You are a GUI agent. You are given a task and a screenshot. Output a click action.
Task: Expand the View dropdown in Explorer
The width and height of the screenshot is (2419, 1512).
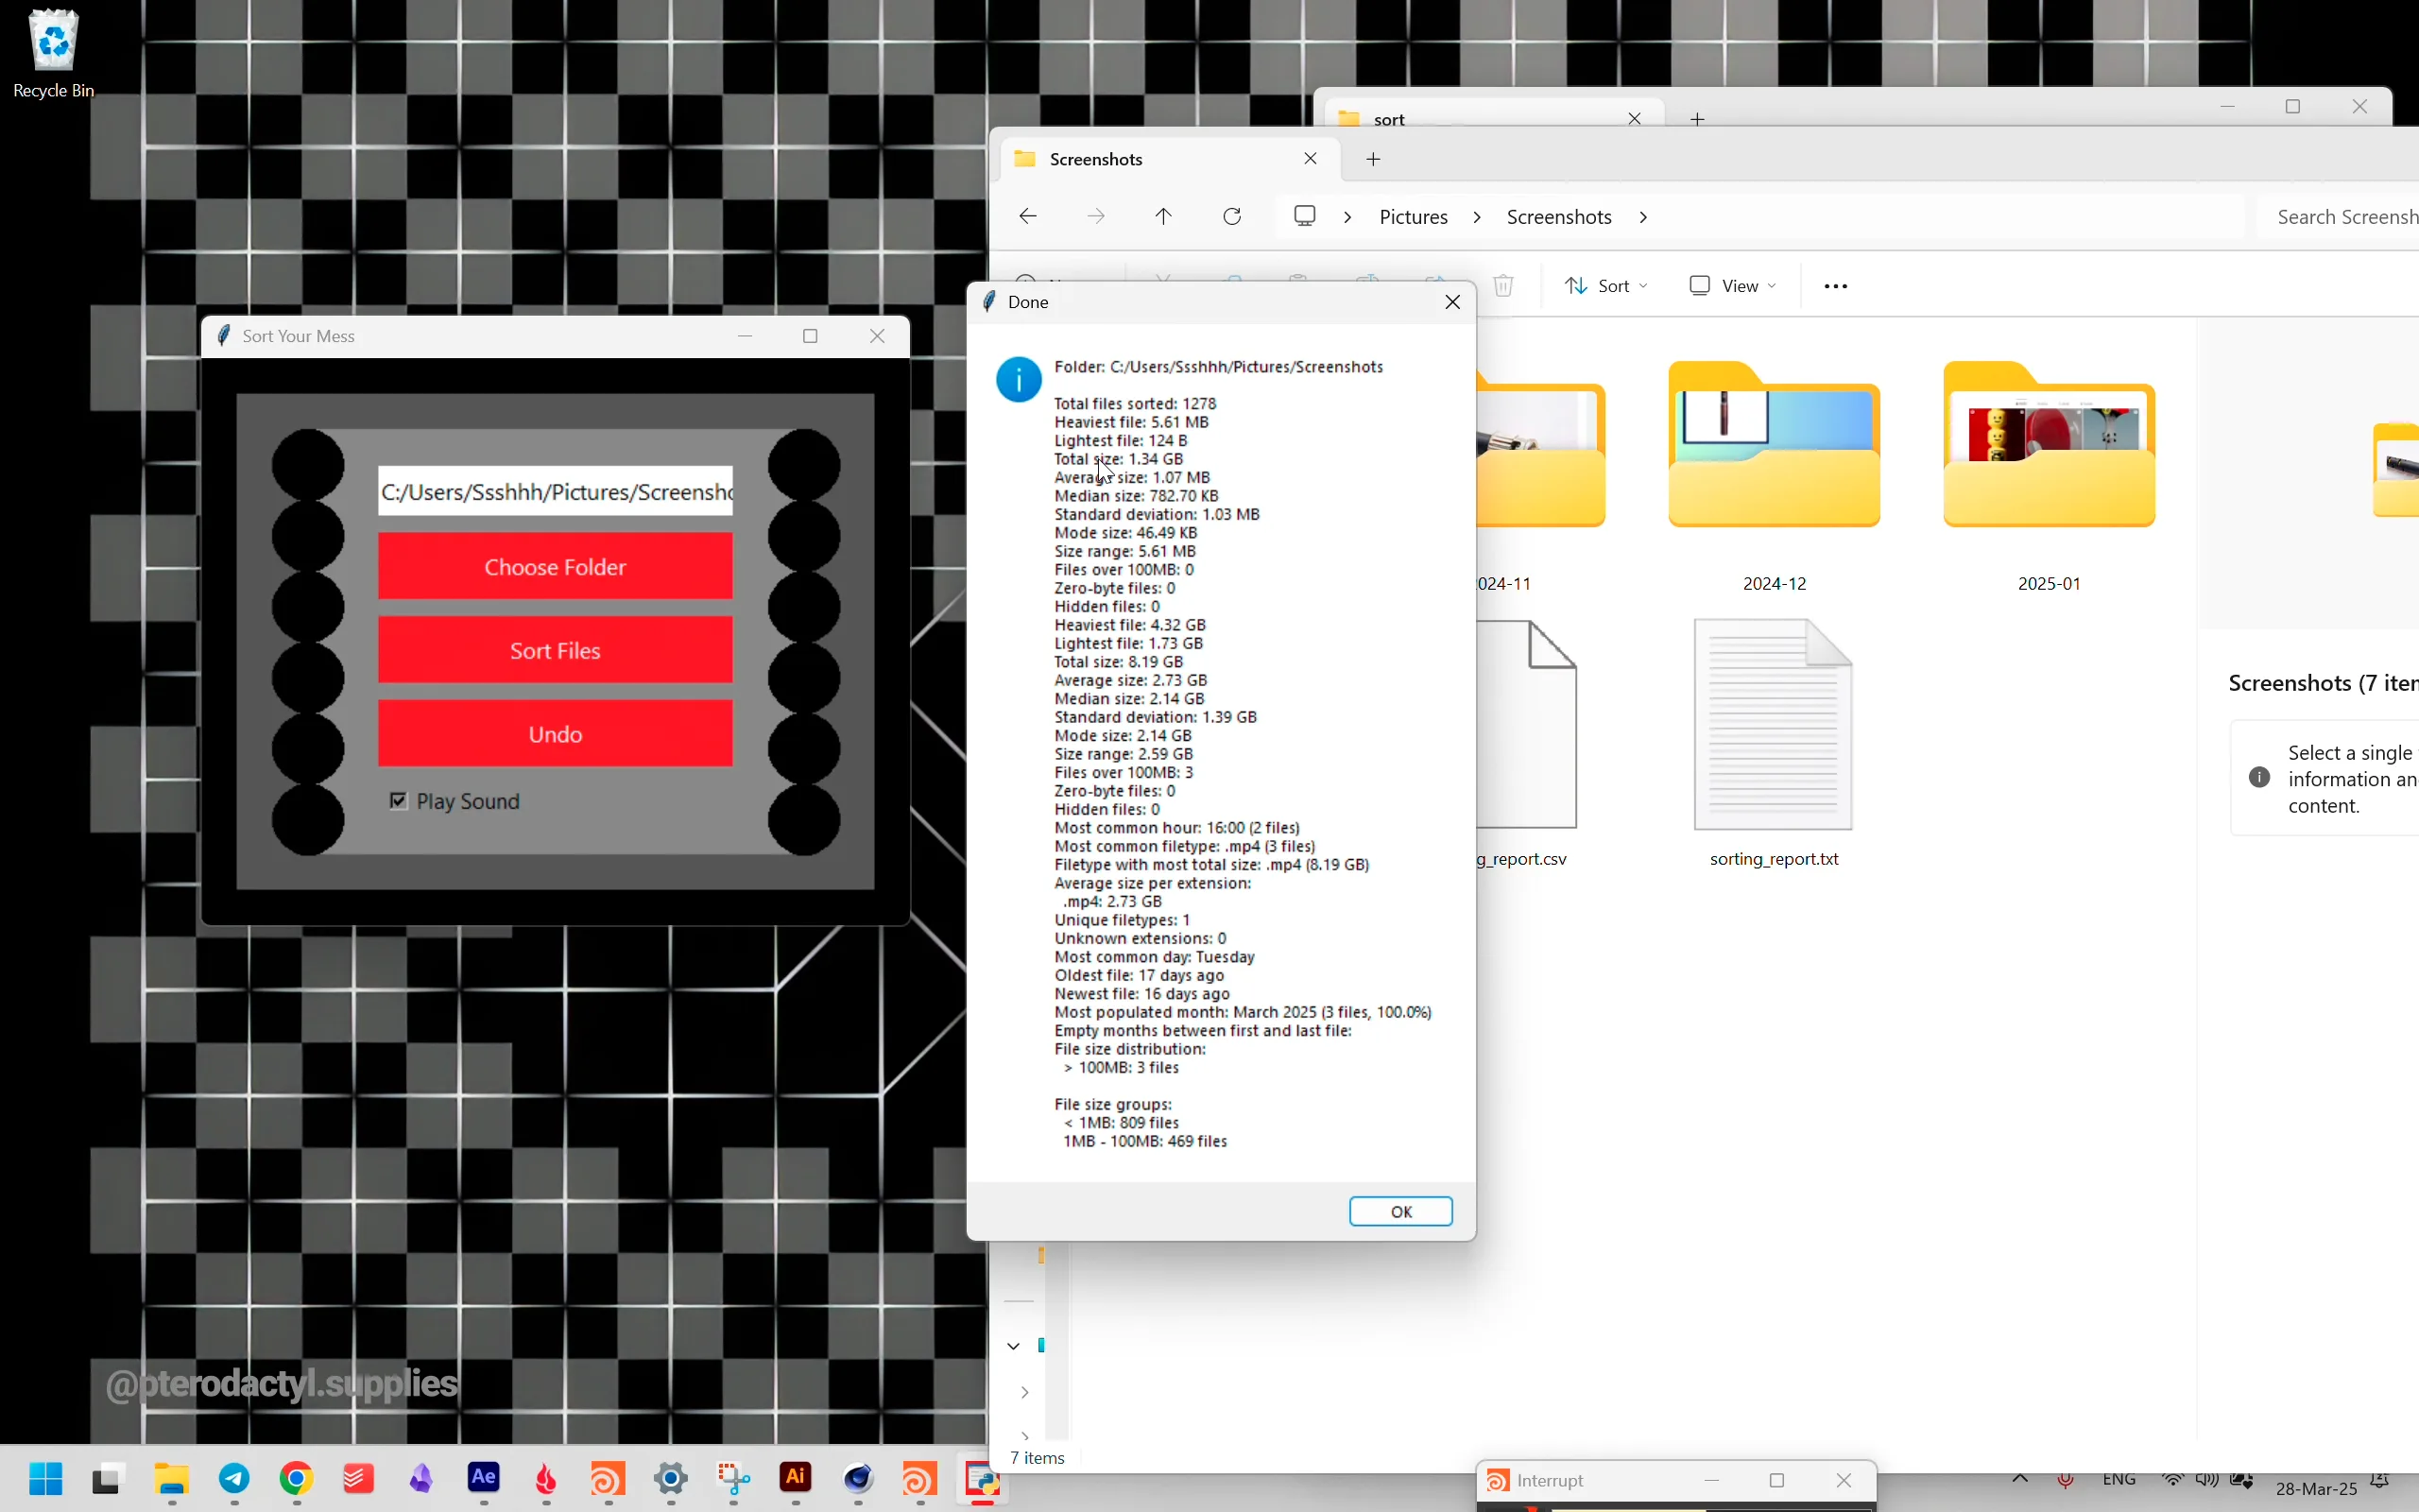coord(1732,286)
